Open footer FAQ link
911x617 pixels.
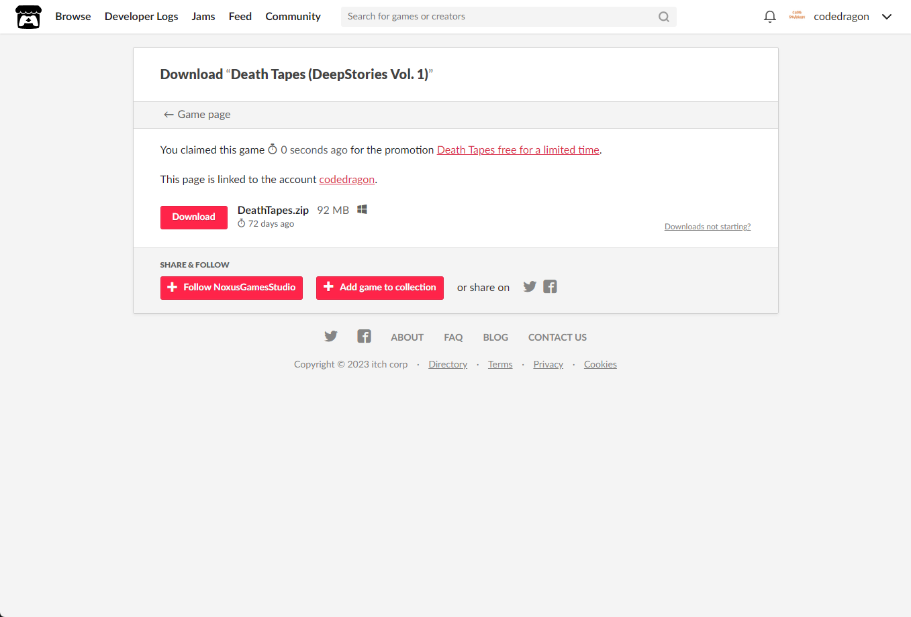[x=453, y=337]
